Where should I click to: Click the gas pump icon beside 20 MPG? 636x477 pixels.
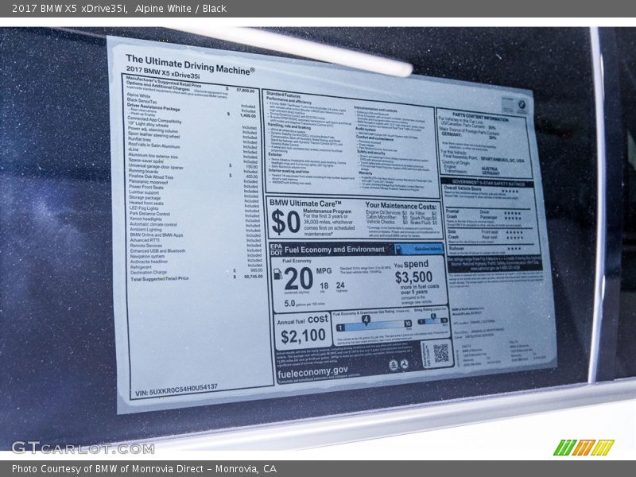pyautogui.click(x=277, y=273)
